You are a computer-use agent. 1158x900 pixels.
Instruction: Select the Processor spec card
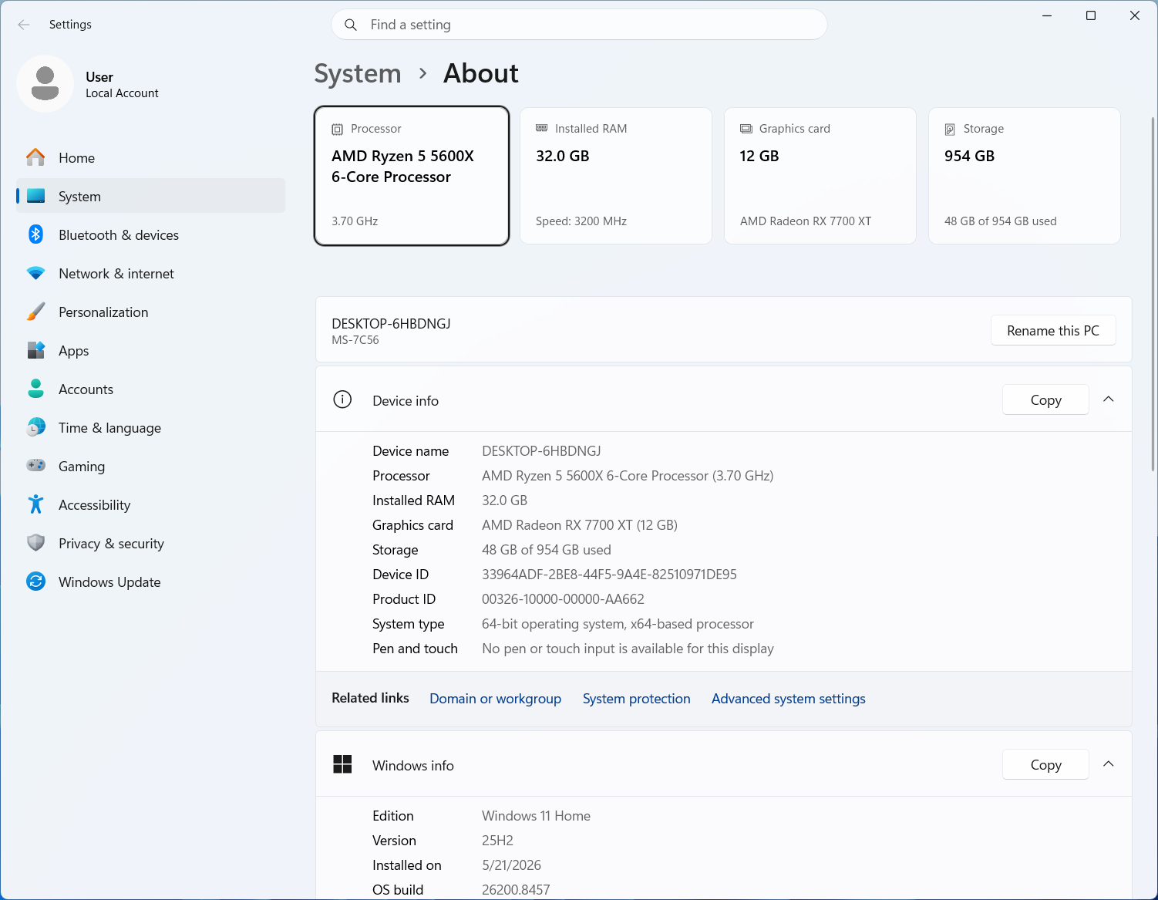coord(412,176)
